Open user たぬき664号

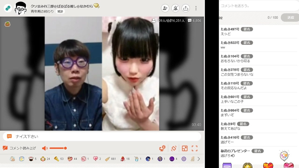coord(230,110)
